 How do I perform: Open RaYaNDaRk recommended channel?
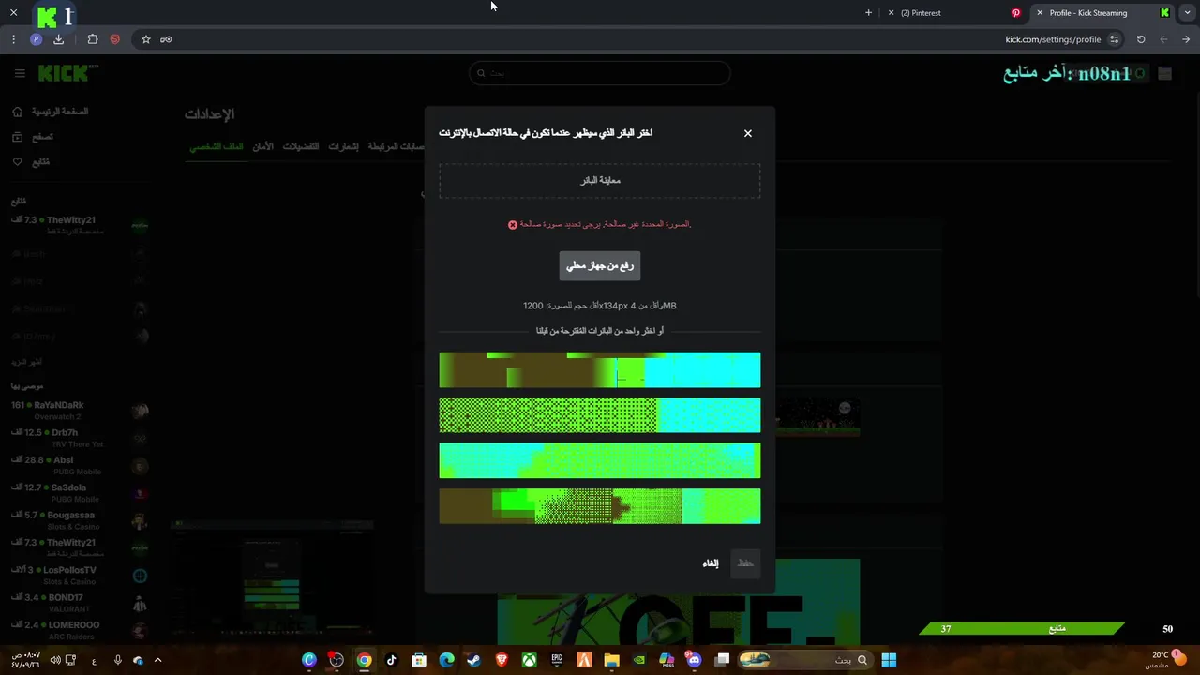tap(80, 411)
